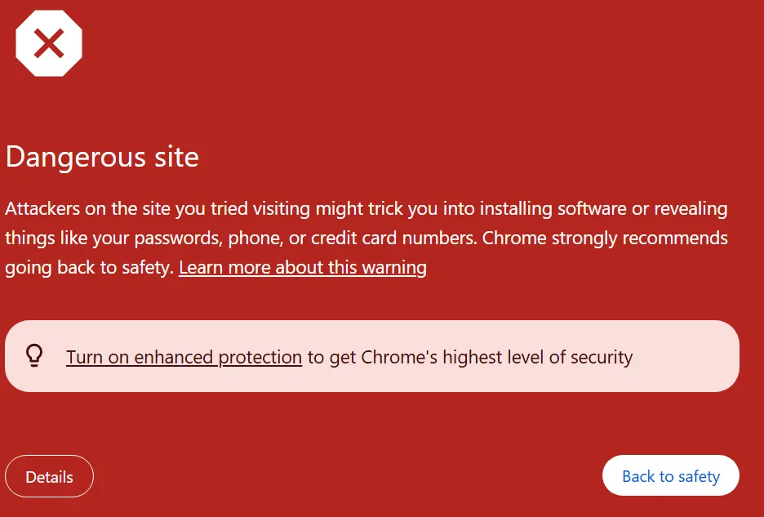Click the lightbulb tip icon
This screenshot has height=517, width=764.
tap(34, 355)
